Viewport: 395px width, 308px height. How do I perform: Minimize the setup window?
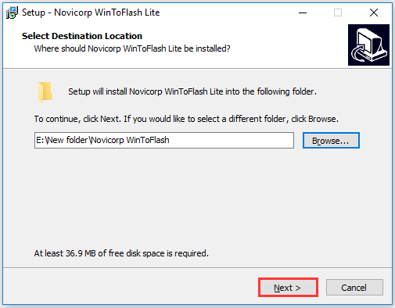[303, 13]
